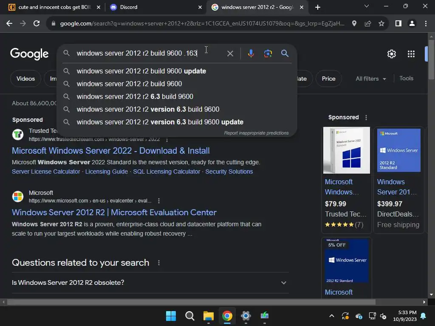Close the Discord tab

pyautogui.click(x=200, y=7)
